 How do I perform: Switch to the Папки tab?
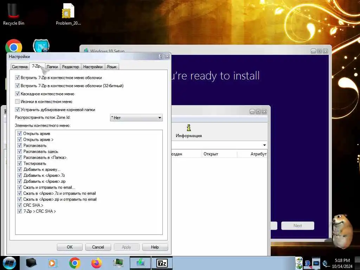[52, 67]
